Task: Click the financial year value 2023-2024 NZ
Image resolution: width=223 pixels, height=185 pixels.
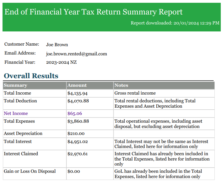Action: tap(61, 62)
